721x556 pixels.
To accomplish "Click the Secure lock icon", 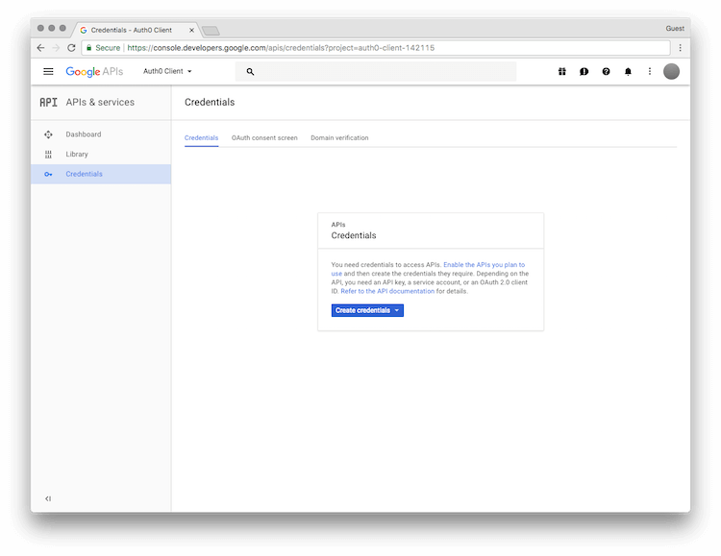I will [89, 48].
